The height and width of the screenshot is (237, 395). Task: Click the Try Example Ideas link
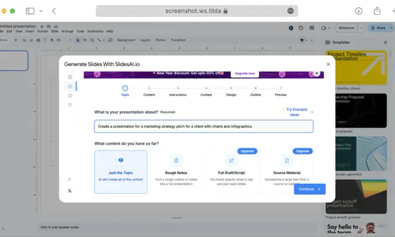297,112
